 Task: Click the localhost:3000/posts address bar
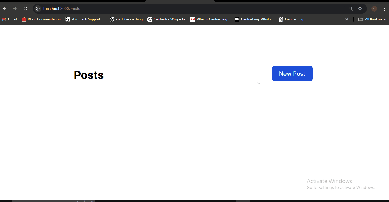pos(200,9)
